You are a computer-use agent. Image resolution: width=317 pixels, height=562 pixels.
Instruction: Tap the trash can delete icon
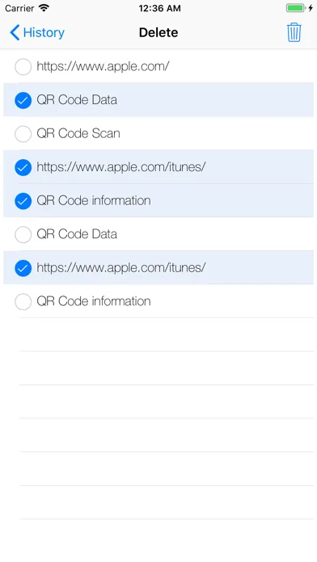coord(294,32)
